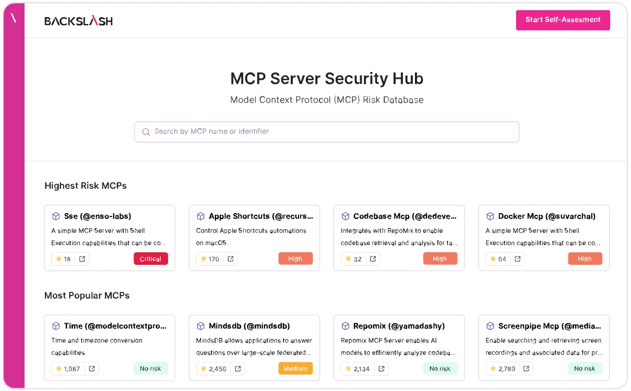Open the Time (@modelcontextpro...) card title

click(x=115, y=326)
